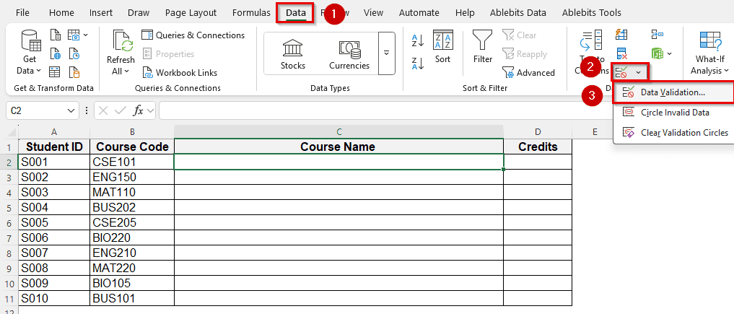Screen dimensions: 734x314
Task: Click the Remove Duplicates icon
Action: 621,53
